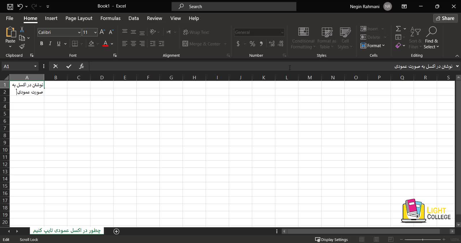
Task: Click the Share button
Action: (445, 18)
